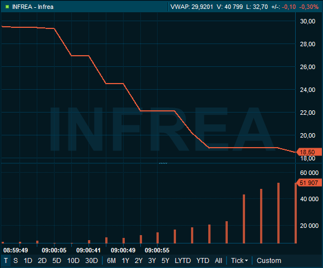Viewport: 323px width, 268px height.
Task: Click the 22,00 price axis label
Action: [x=307, y=113]
